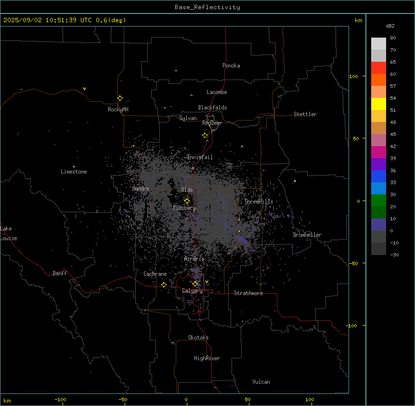Select the light blue 30-33 dBZ swatch
This screenshot has width=415, height=406.
pos(378,189)
